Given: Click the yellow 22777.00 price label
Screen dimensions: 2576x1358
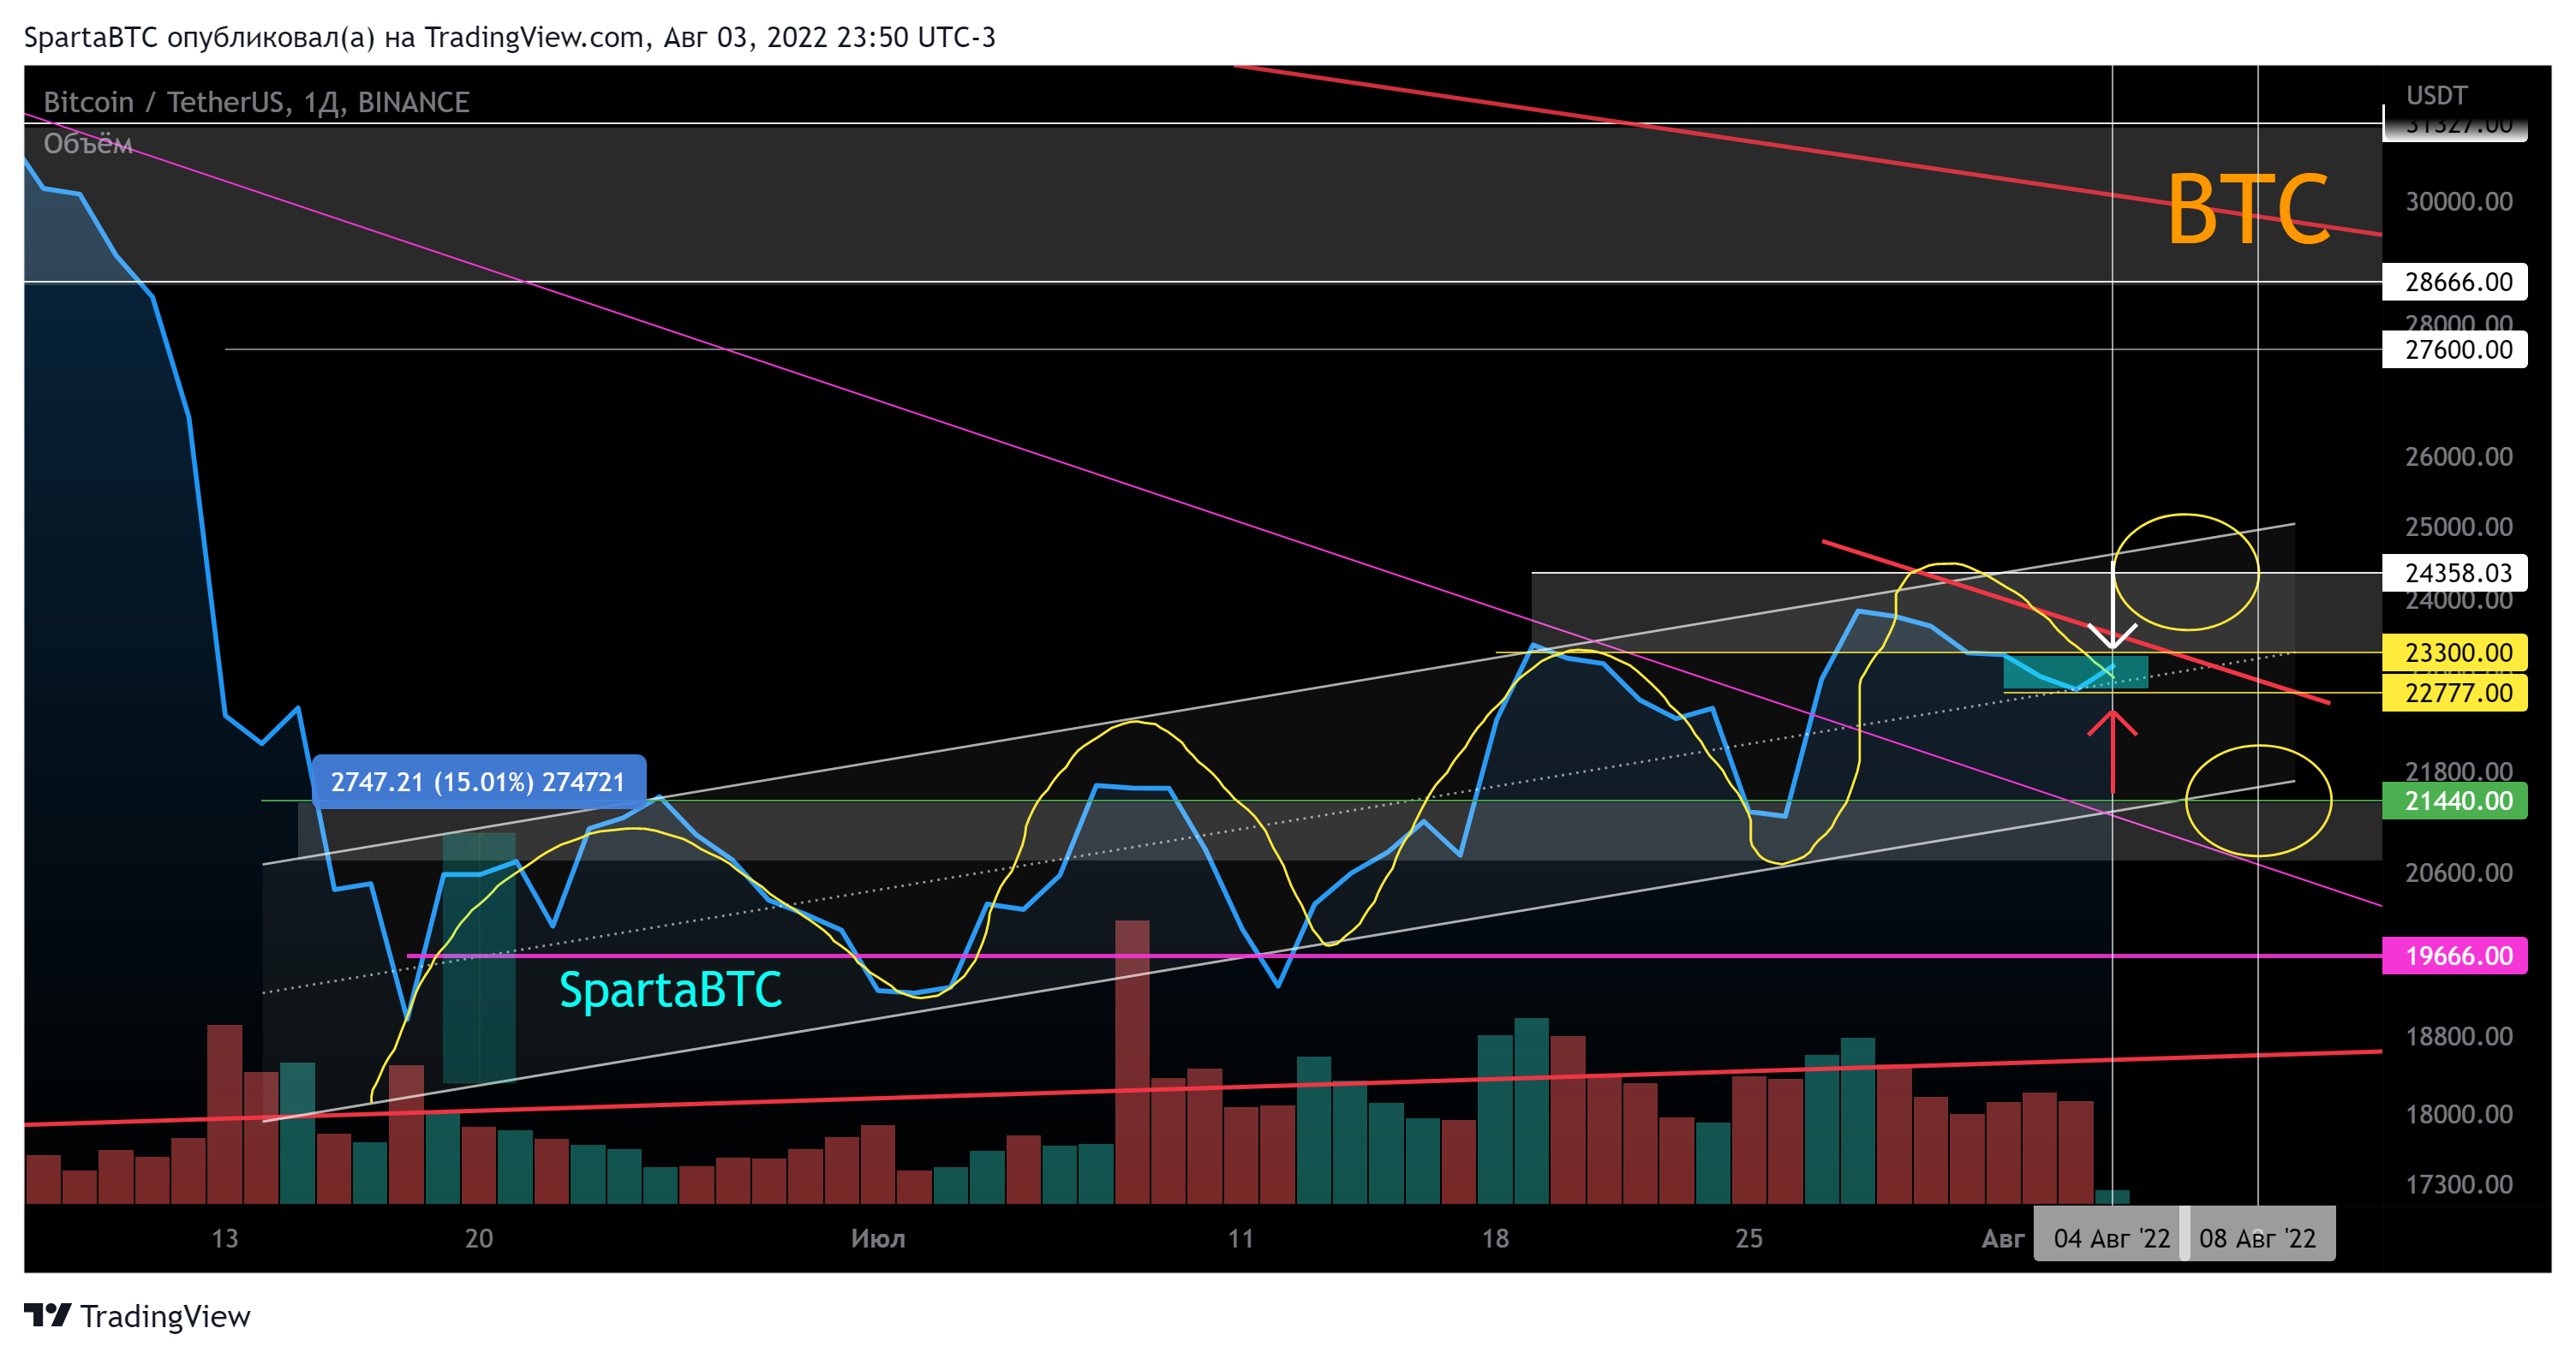Looking at the screenshot, I should coord(2454,693).
